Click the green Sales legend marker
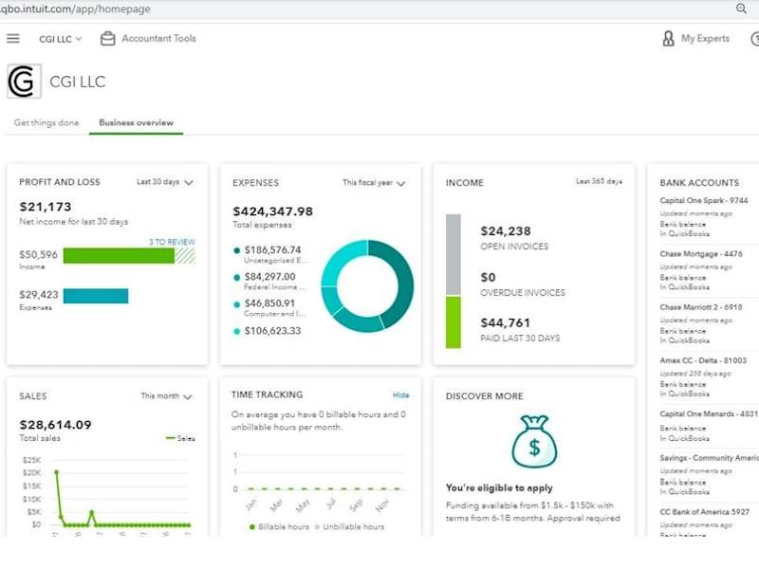The width and height of the screenshot is (759, 569). (x=170, y=438)
